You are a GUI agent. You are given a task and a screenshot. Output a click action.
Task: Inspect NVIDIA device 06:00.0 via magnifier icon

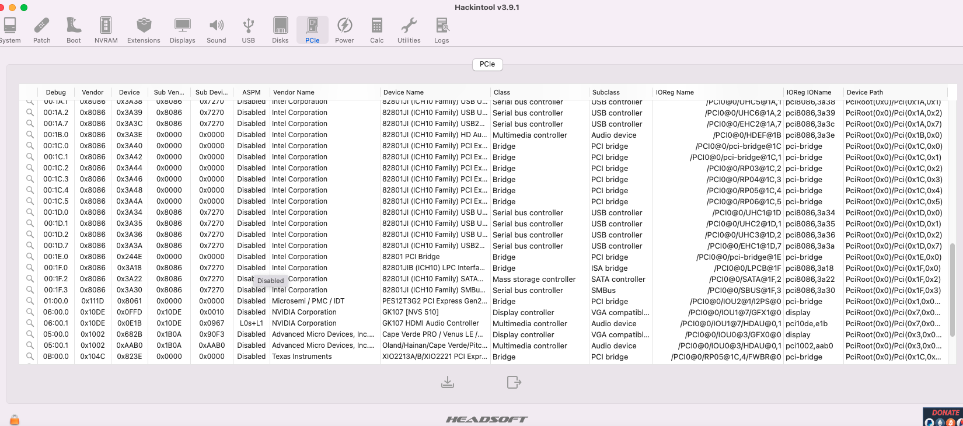[x=30, y=312]
